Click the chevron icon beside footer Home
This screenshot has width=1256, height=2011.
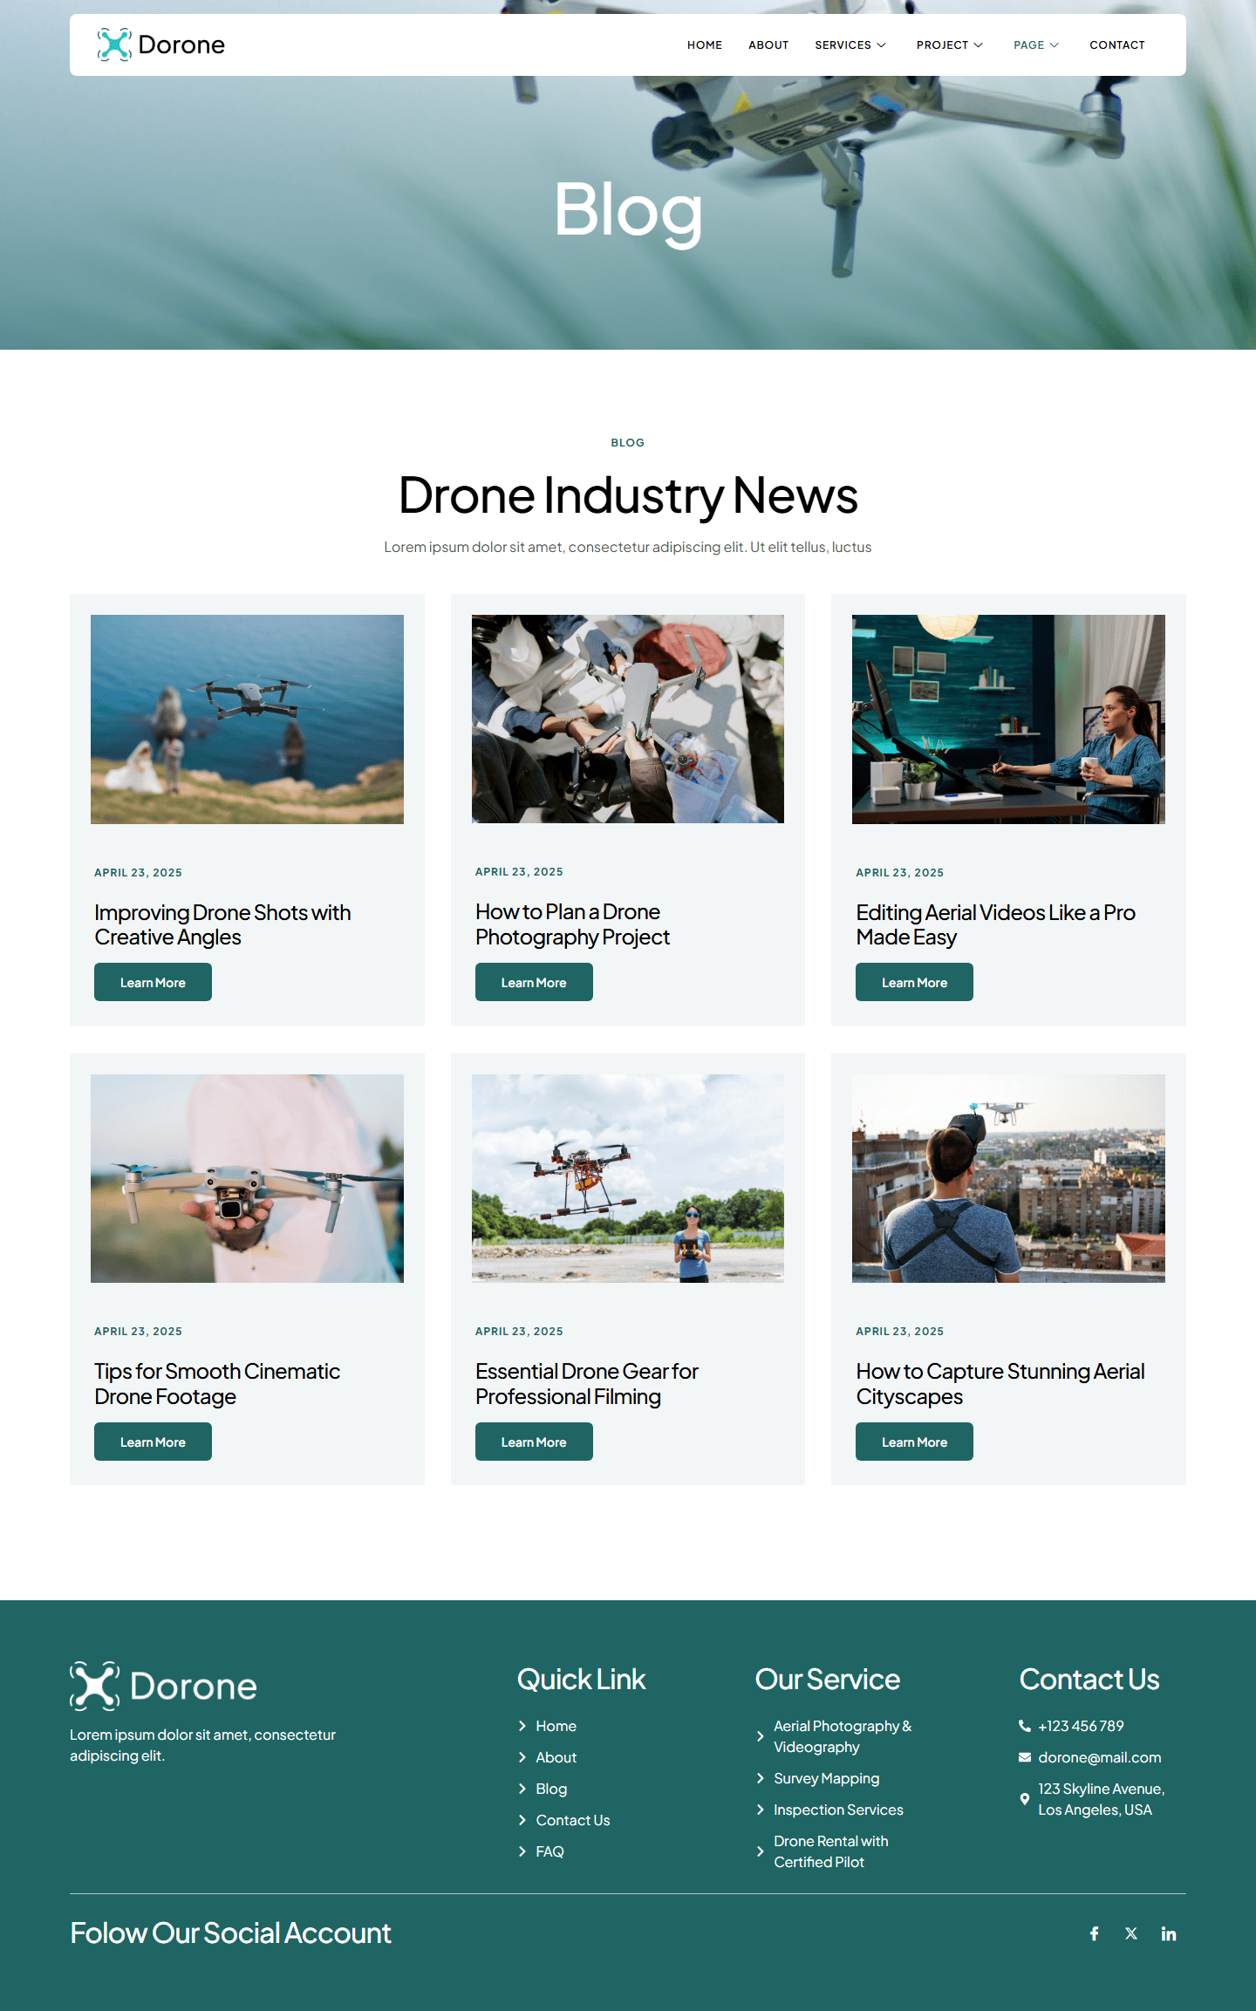[522, 1726]
